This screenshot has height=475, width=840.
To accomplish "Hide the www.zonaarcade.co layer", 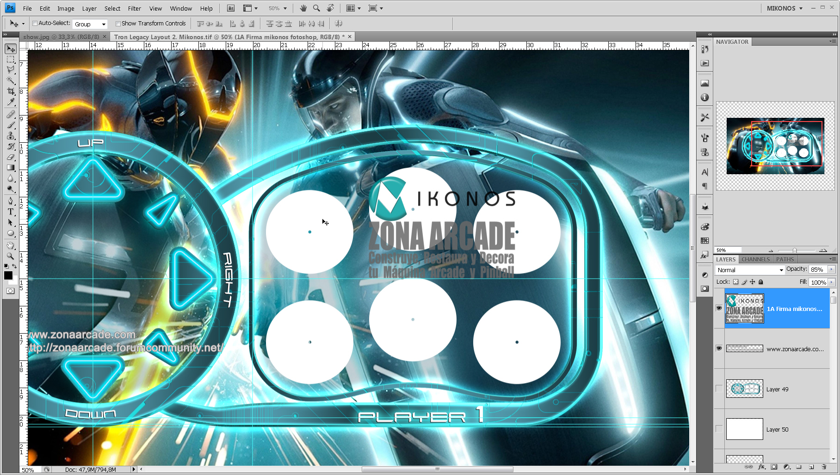I will click(719, 348).
